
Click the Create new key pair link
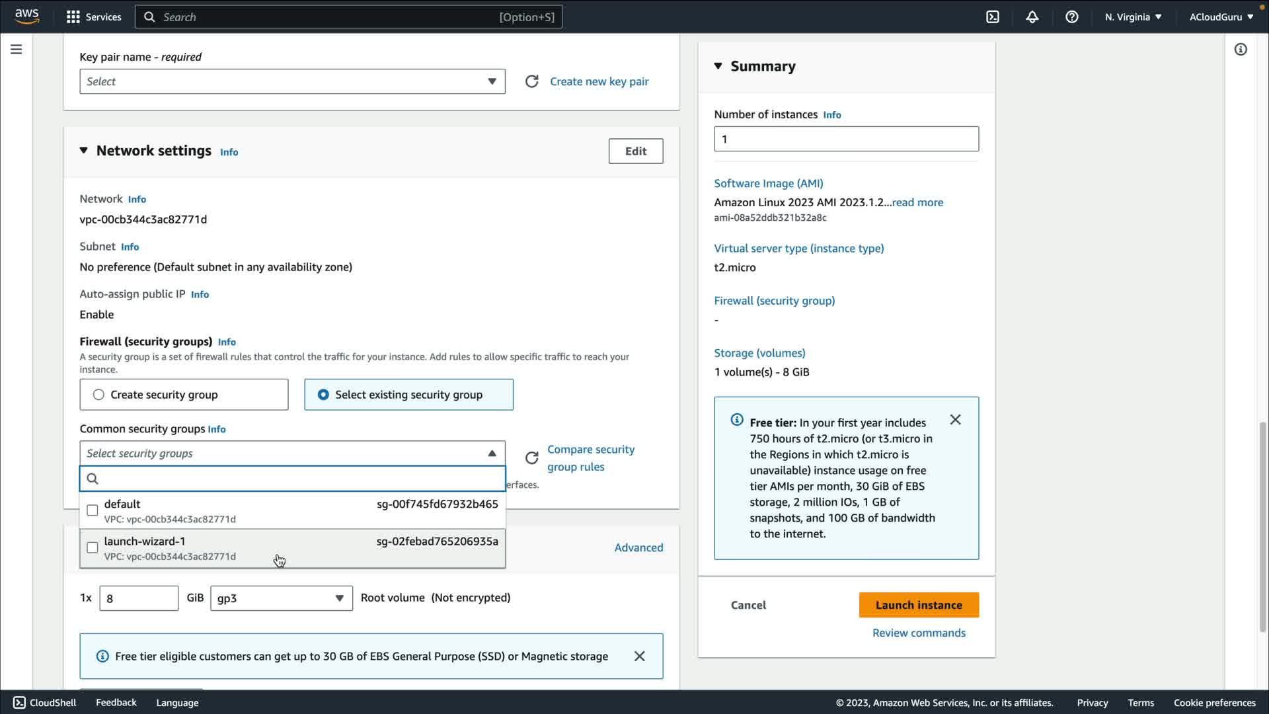(599, 81)
